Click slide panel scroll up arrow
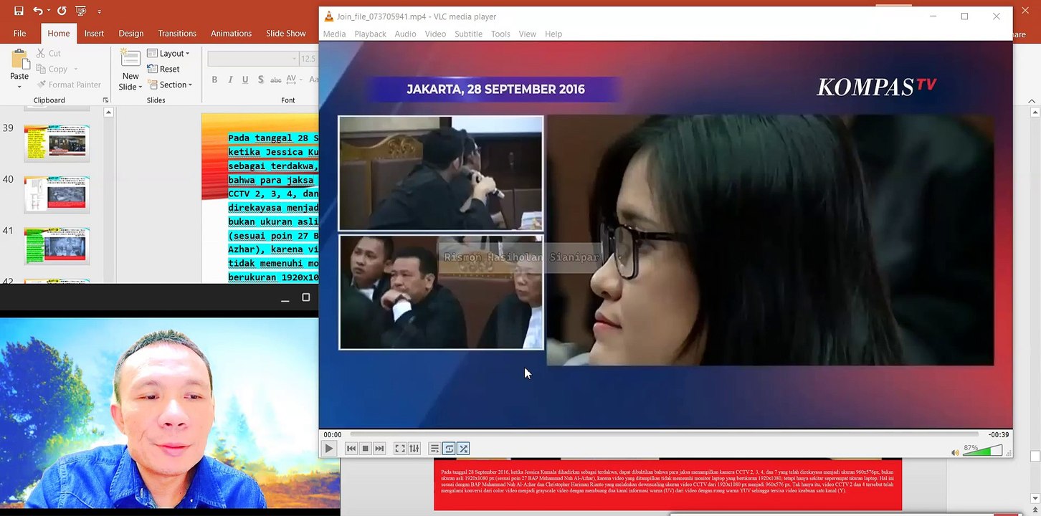 click(x=109, y=113)
